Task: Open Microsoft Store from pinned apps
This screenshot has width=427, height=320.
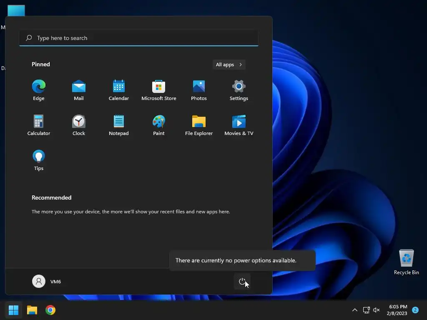Action: (x=159, y=90)
